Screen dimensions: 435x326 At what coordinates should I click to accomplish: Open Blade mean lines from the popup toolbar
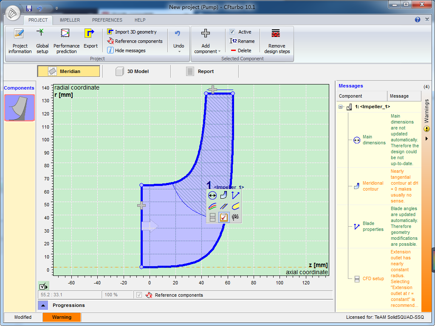coord(212,206)
